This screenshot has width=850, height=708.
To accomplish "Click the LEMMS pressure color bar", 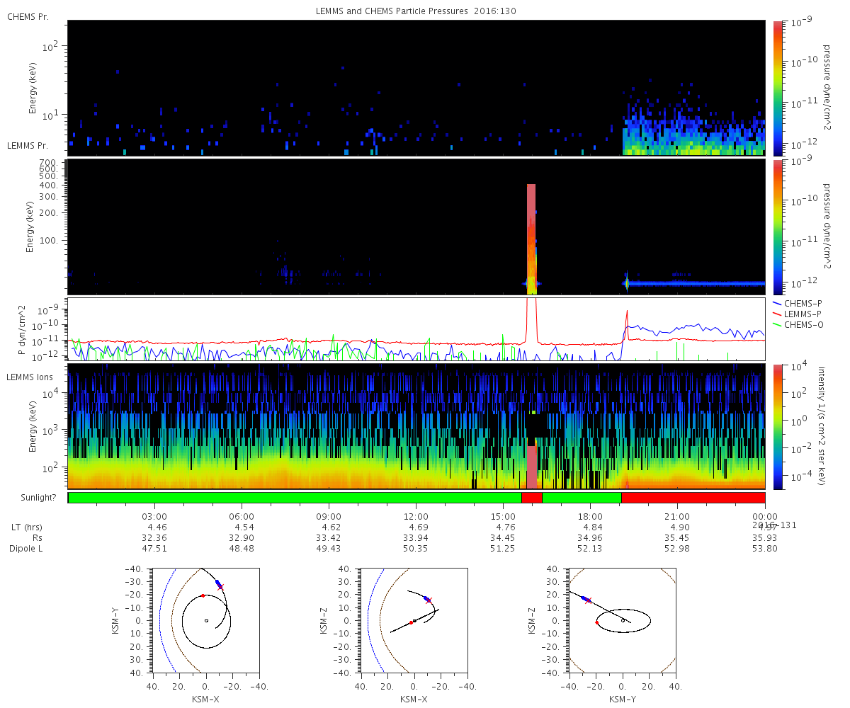I will (778, 227).
